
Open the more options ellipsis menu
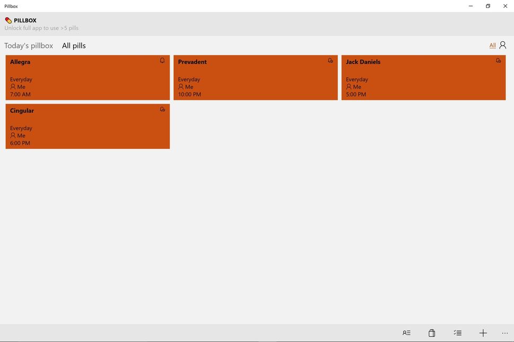(x=504, y=332)
